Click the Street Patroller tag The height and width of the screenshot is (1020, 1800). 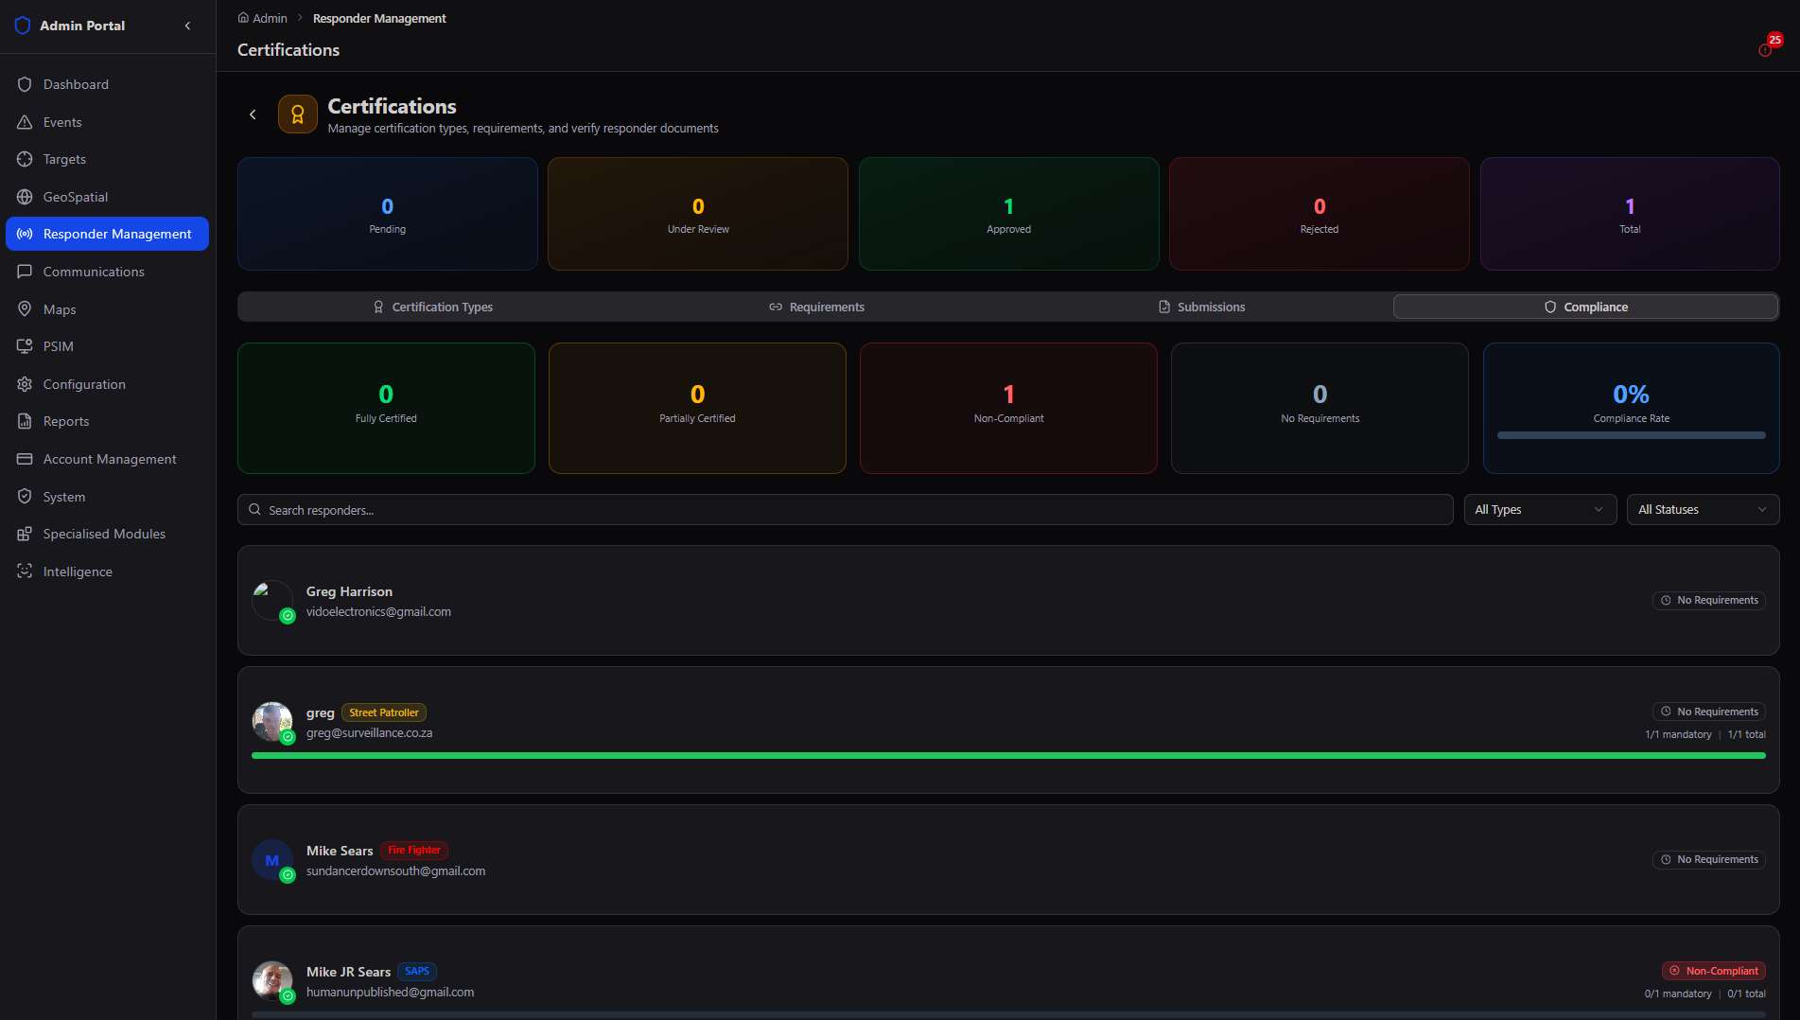(384, 712)
